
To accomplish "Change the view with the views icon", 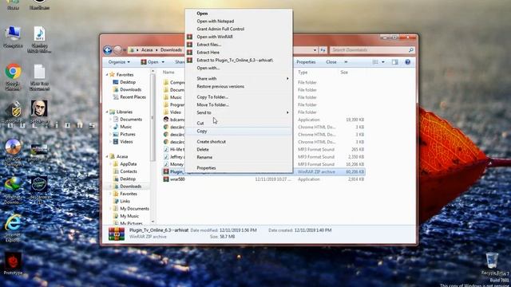I will pyautogui.click(x=375, y=62).
